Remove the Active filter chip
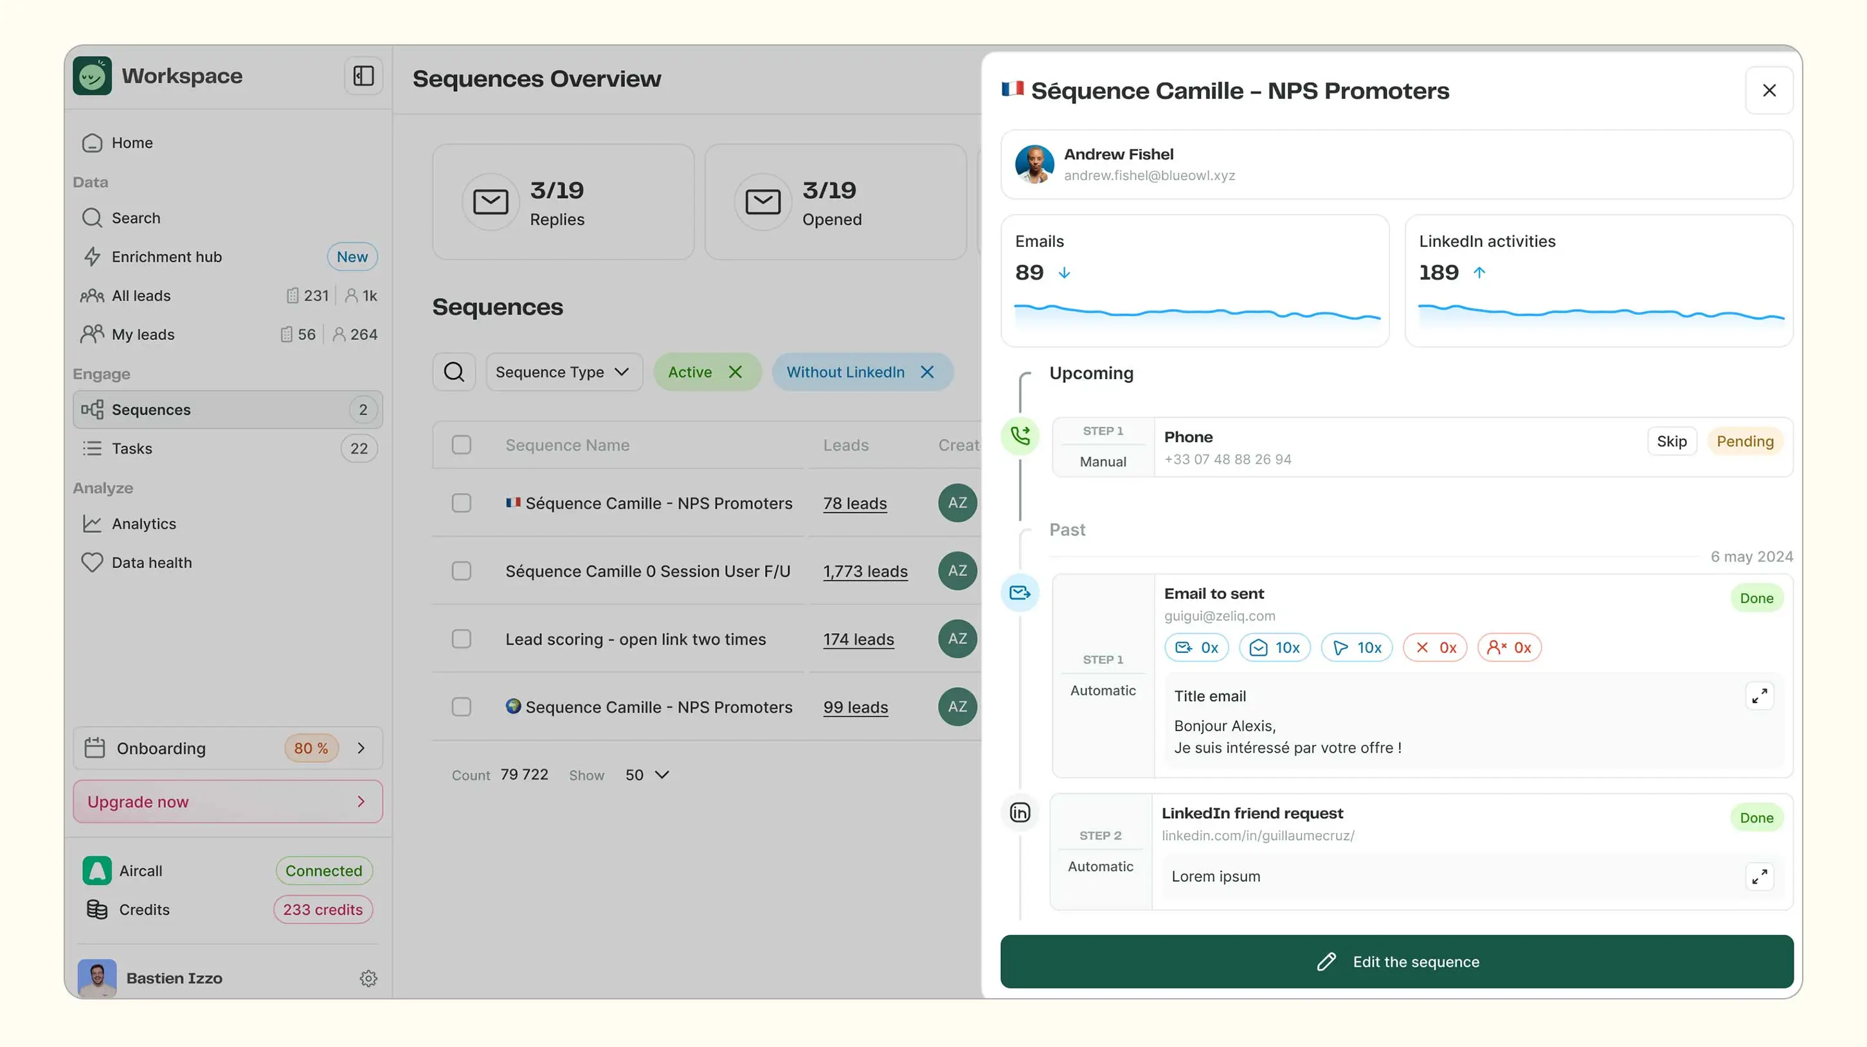Image resolution: width=1867 pixels, height=1047 pixels. pos(735,371)
